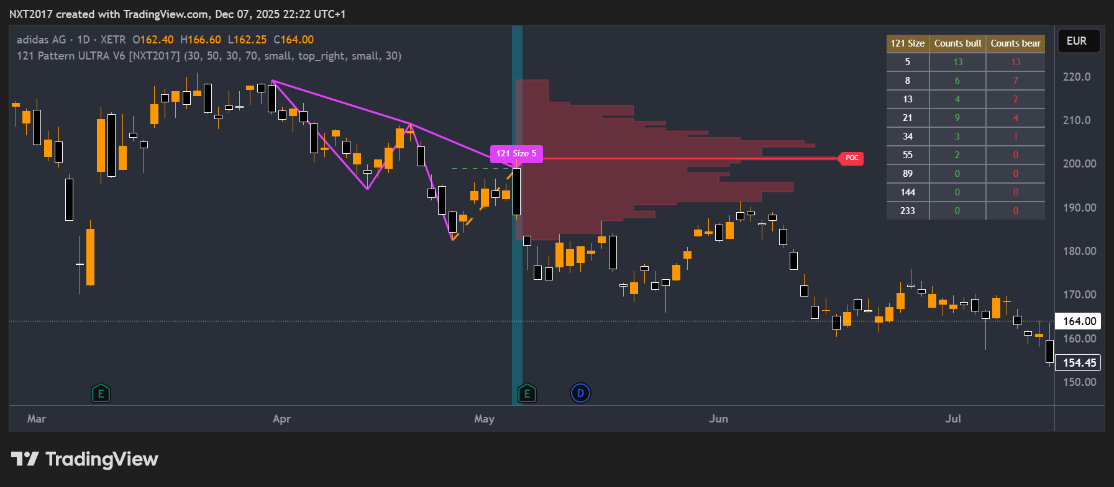Click the size 21 row in table
Screen dimensions: 1114x487
pos(907,118)
